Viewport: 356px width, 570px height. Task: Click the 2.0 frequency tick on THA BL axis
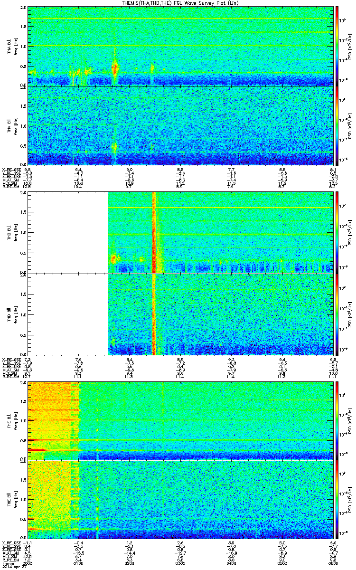click(23, 9)
